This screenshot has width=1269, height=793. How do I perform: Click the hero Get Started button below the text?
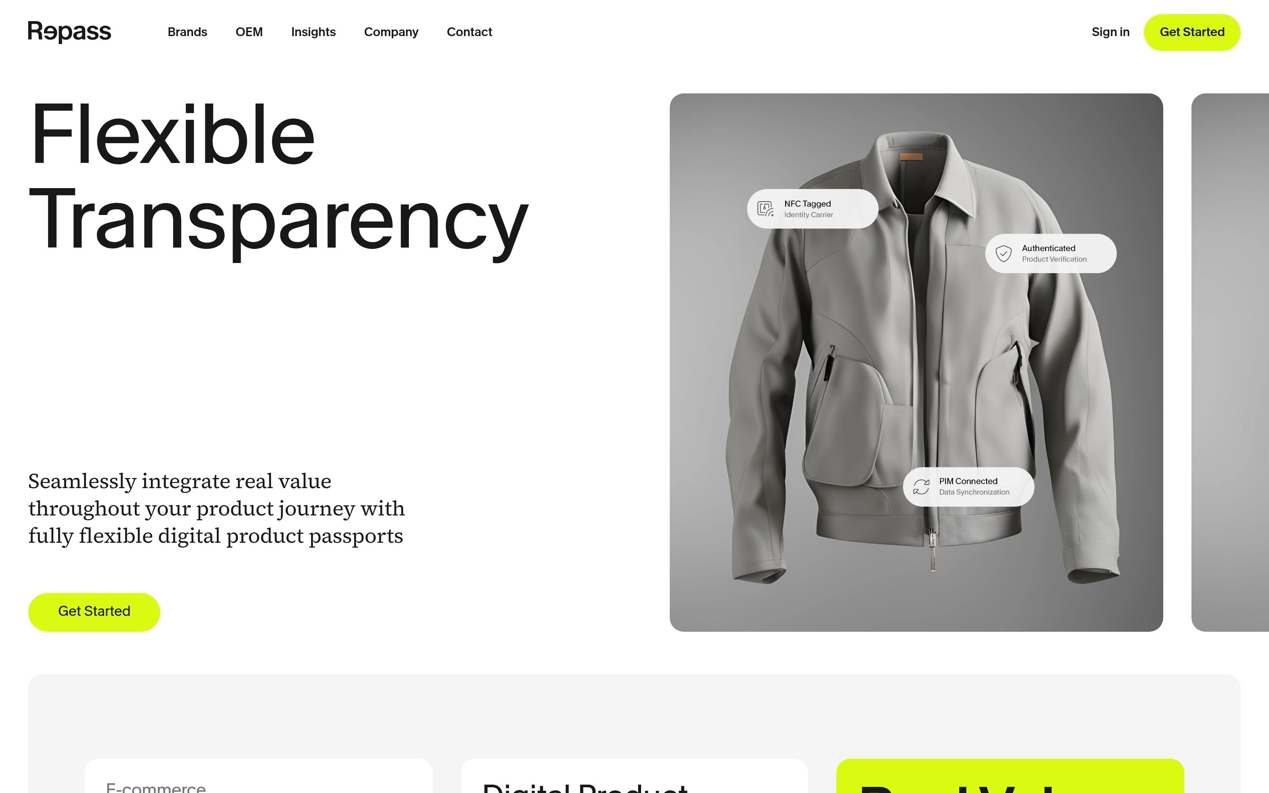[94, 612]
